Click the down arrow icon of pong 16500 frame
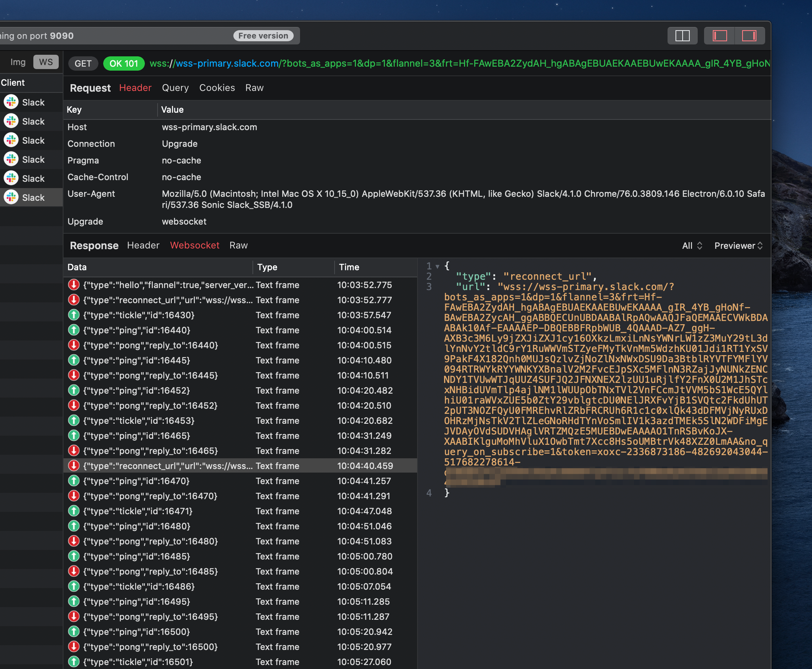 (73, 646)
